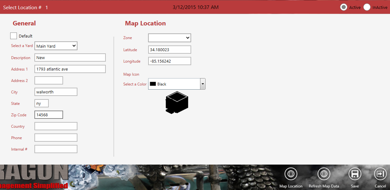
Task: Click the Map Icon label
Action: [x=131, y=74]
